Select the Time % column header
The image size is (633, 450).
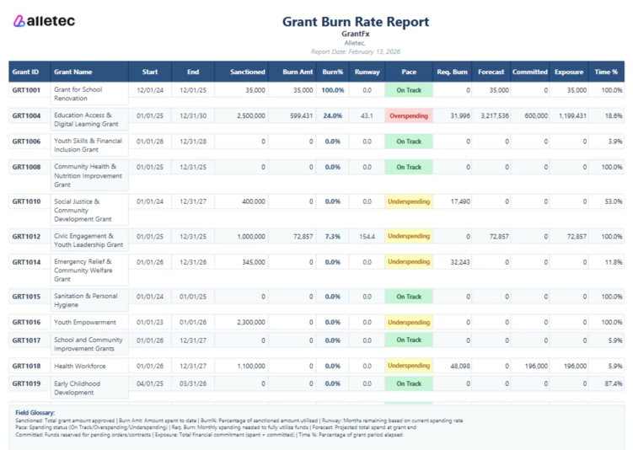click(606, 72)
